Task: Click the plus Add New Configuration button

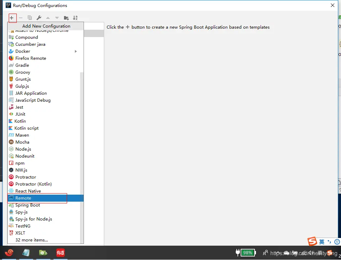Action: (12, 18)
